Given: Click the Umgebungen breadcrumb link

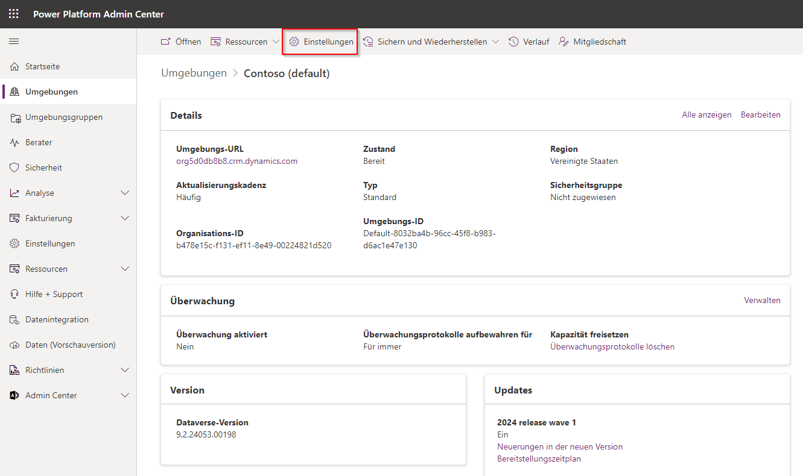Looking at the screenshot, I should pyautogui.click(x=194, y=74).
